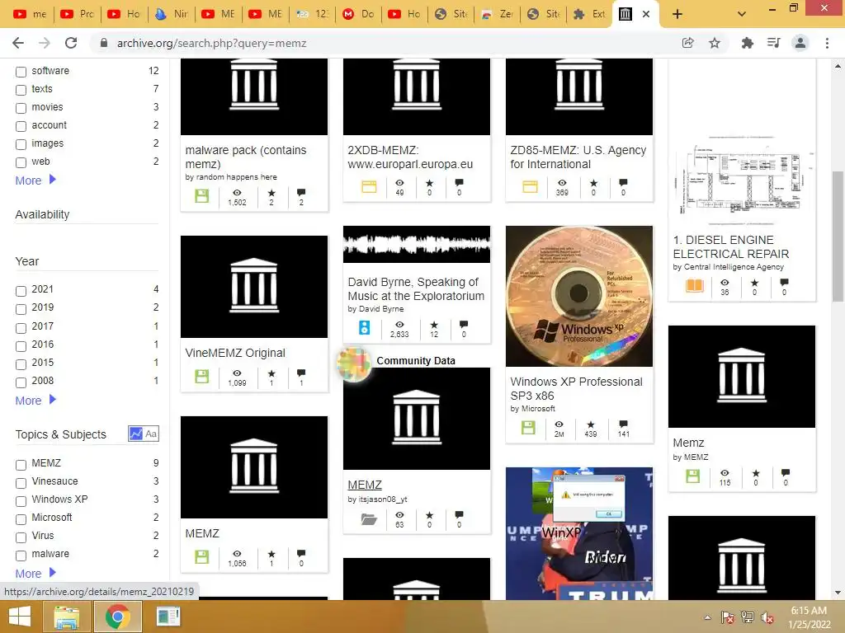Check the account filter checkbox
Screen dimensions: 845x633
pos(21,126)
